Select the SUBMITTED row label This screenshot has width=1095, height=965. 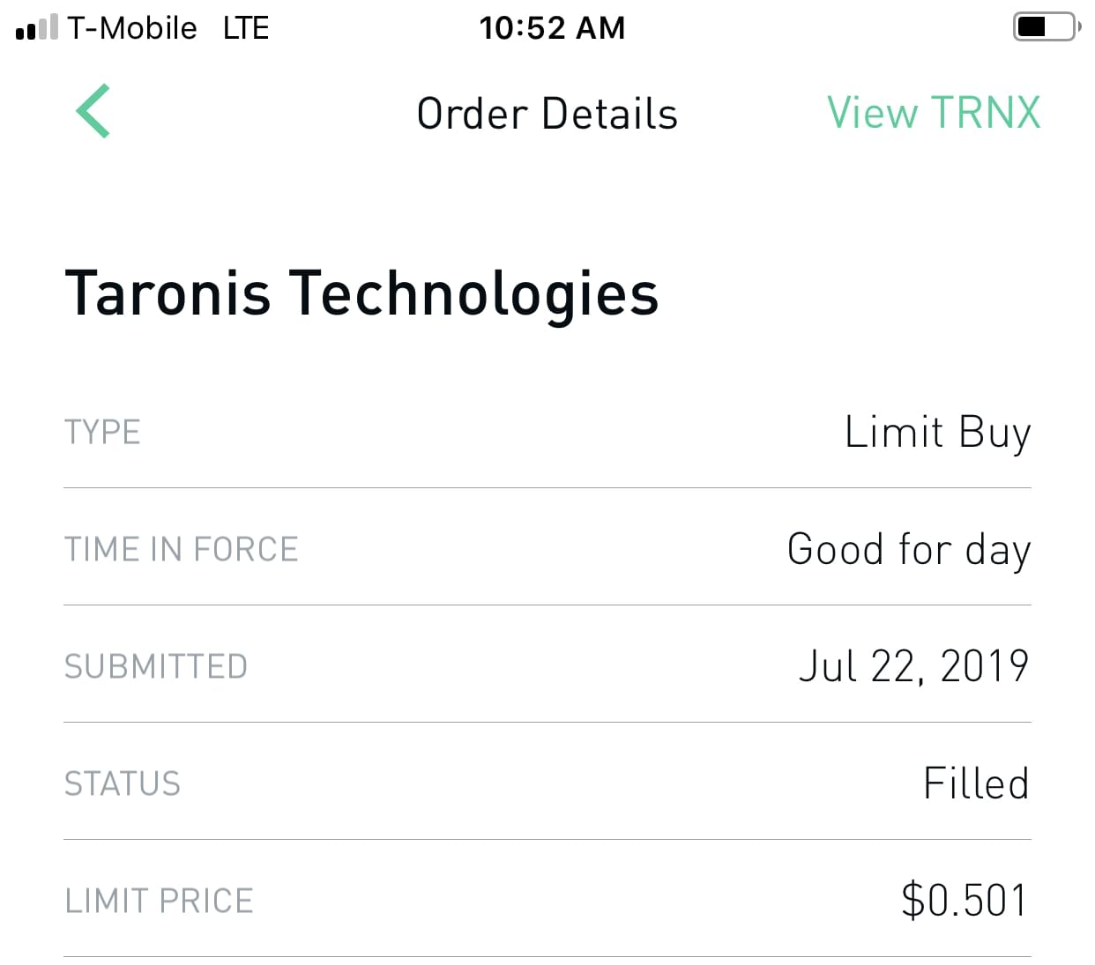point(155,666)
